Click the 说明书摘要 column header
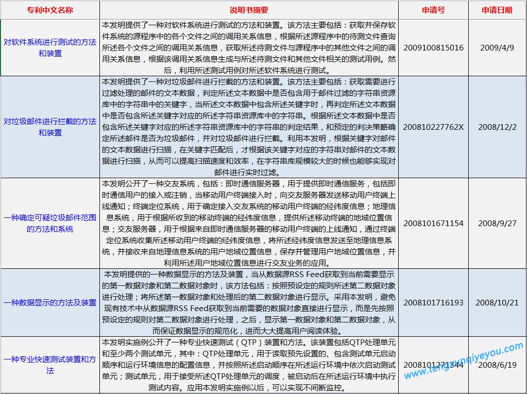Viewport: 527px width, 394px height. click(249, 10)
